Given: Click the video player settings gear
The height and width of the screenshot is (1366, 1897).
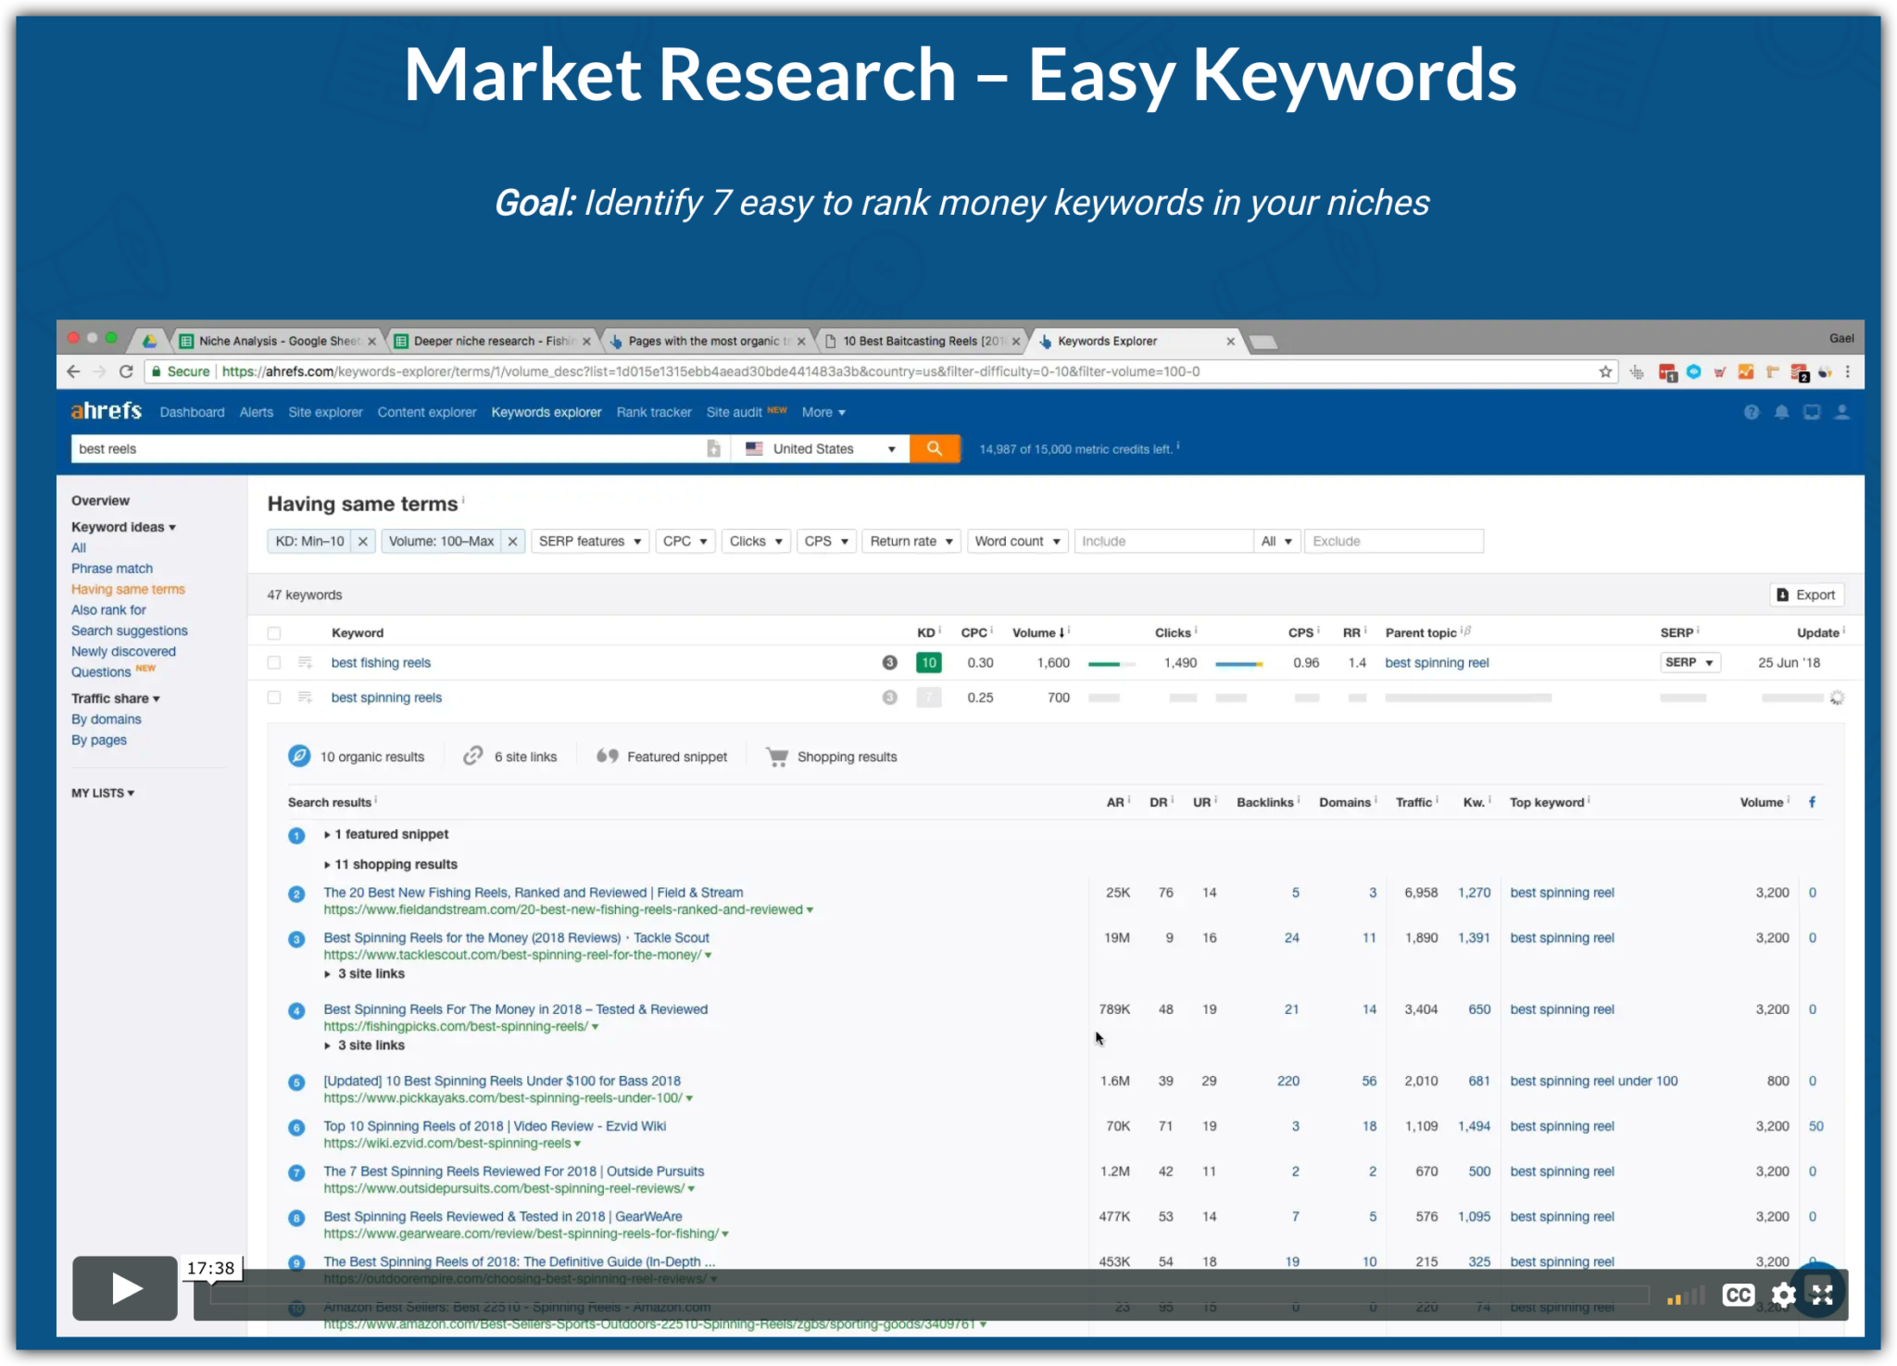Looking at the screenshot, I should (x=1783, y=1294).
